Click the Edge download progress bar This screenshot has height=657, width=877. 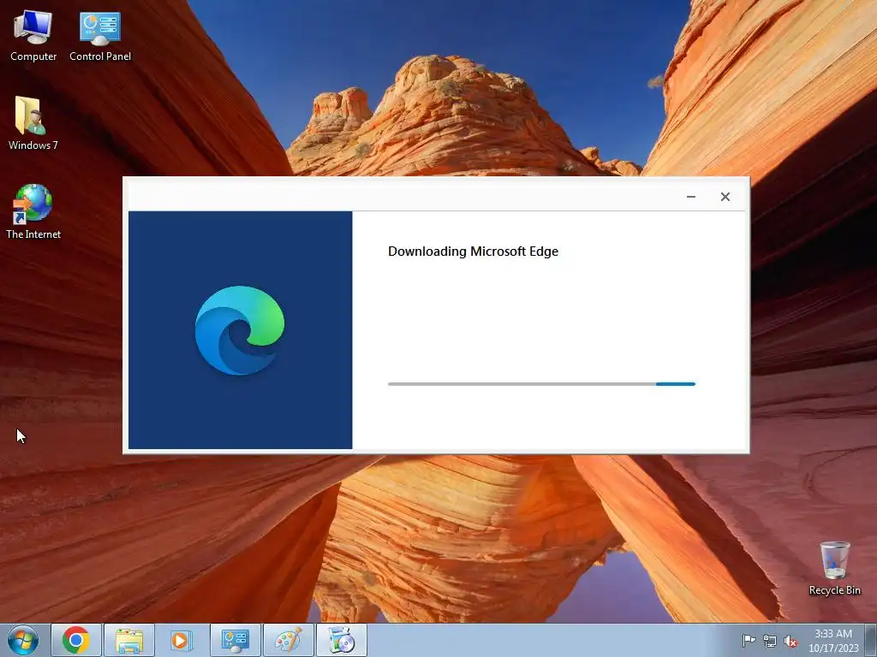[x=541, y=384]
